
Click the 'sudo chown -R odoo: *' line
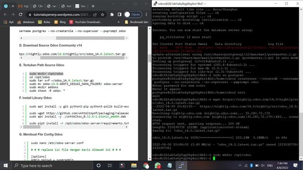[x=47, y=91]
